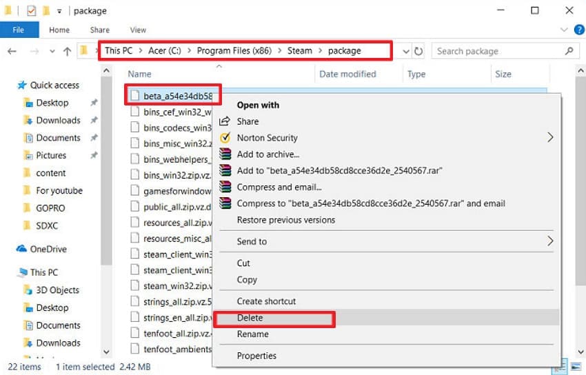586x375 pixels.
Task: Click the Refresh button next to address bar
Action: tap(418, 51)
